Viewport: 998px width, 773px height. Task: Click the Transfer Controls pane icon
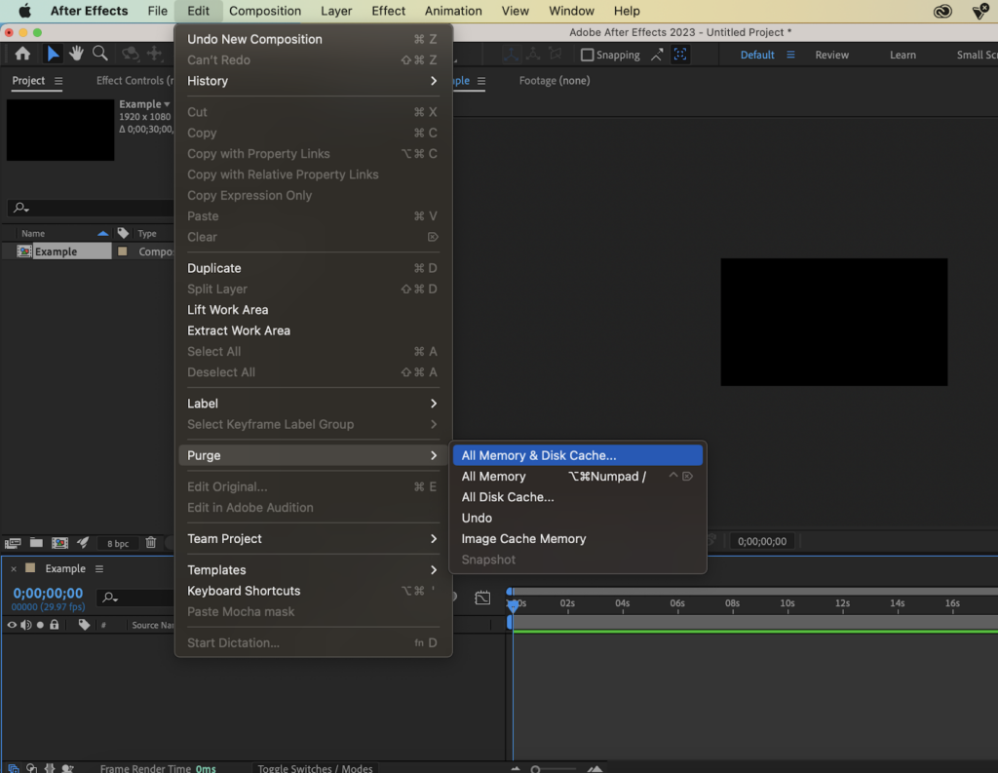[31, 768]
